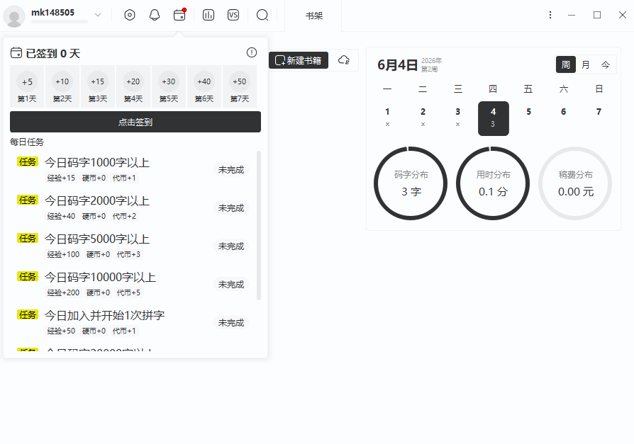Image resolution: width=634 pixels, height=444 pixels.
Task: Jump to today with 今 button
Action: pos(606,64)
